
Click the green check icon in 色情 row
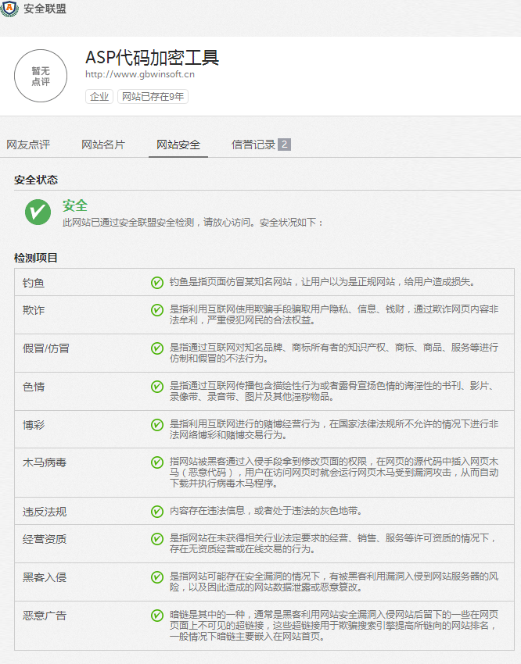click(157, 386)
